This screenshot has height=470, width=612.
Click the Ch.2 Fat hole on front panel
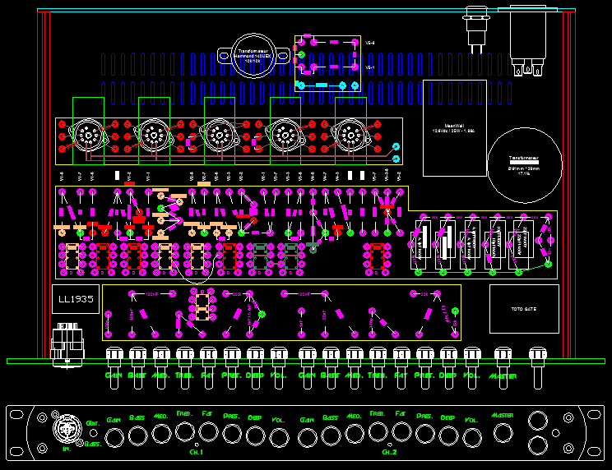pos(401,432)
